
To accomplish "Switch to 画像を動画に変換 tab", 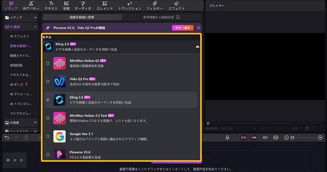I will tap(82, 17).
